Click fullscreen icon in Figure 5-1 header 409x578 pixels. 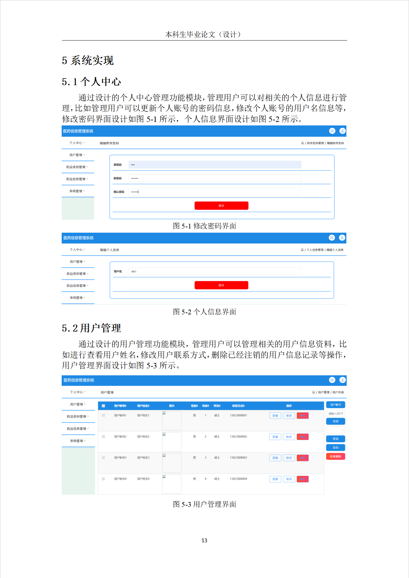pos(332,131)
